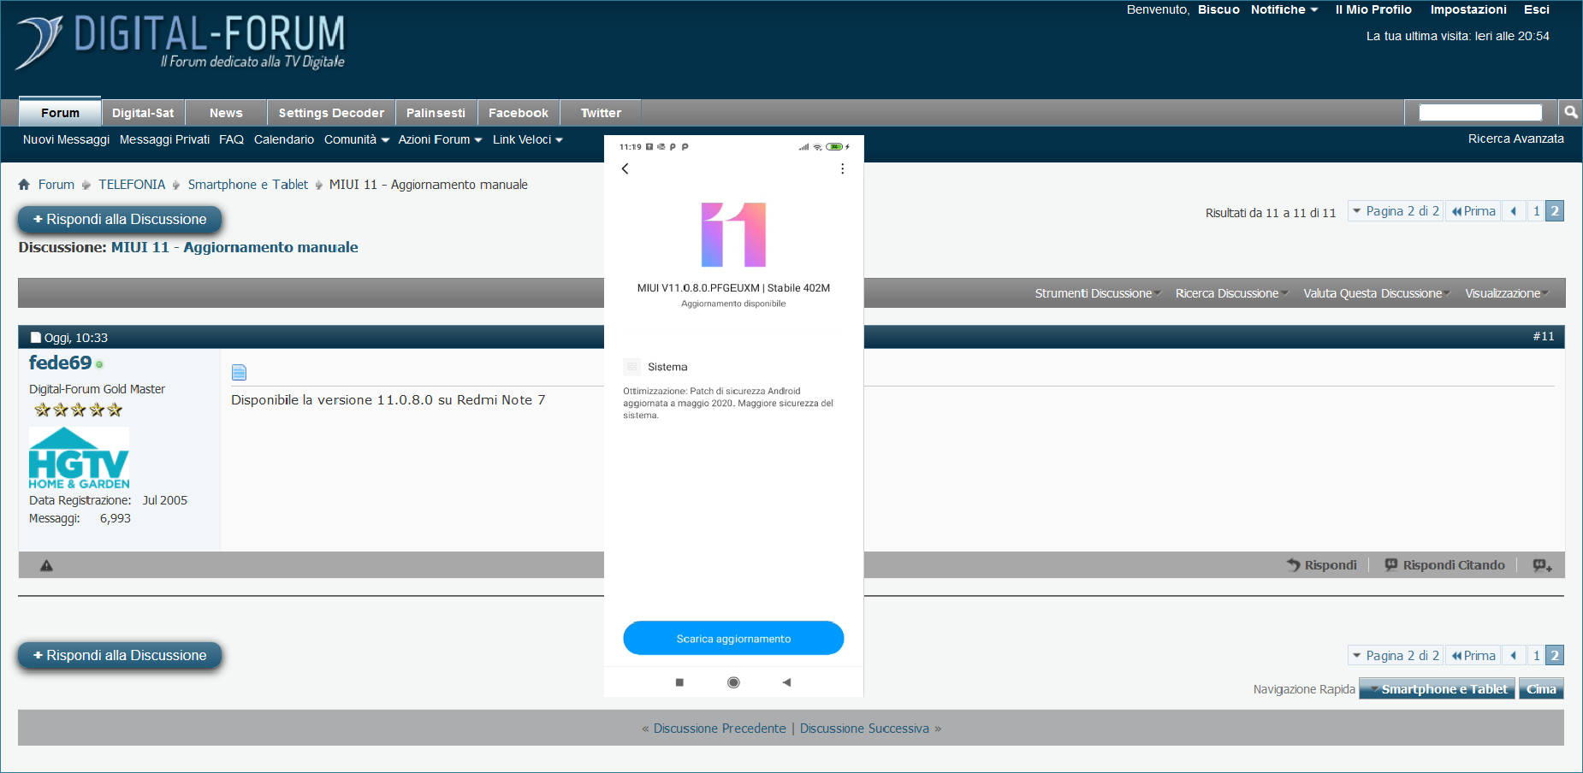Expand the Azioni Forum menu
The image size is (1583, 773).
(x=440, y=139)
